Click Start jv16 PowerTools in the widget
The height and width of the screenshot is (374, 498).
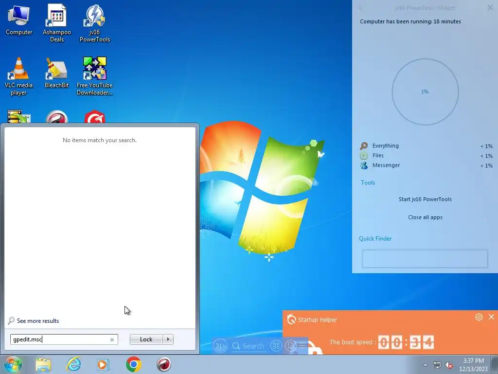pyautogui.click(x=425, y=199)
